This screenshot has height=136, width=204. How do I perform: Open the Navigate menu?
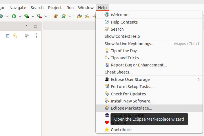pos(18,8)
